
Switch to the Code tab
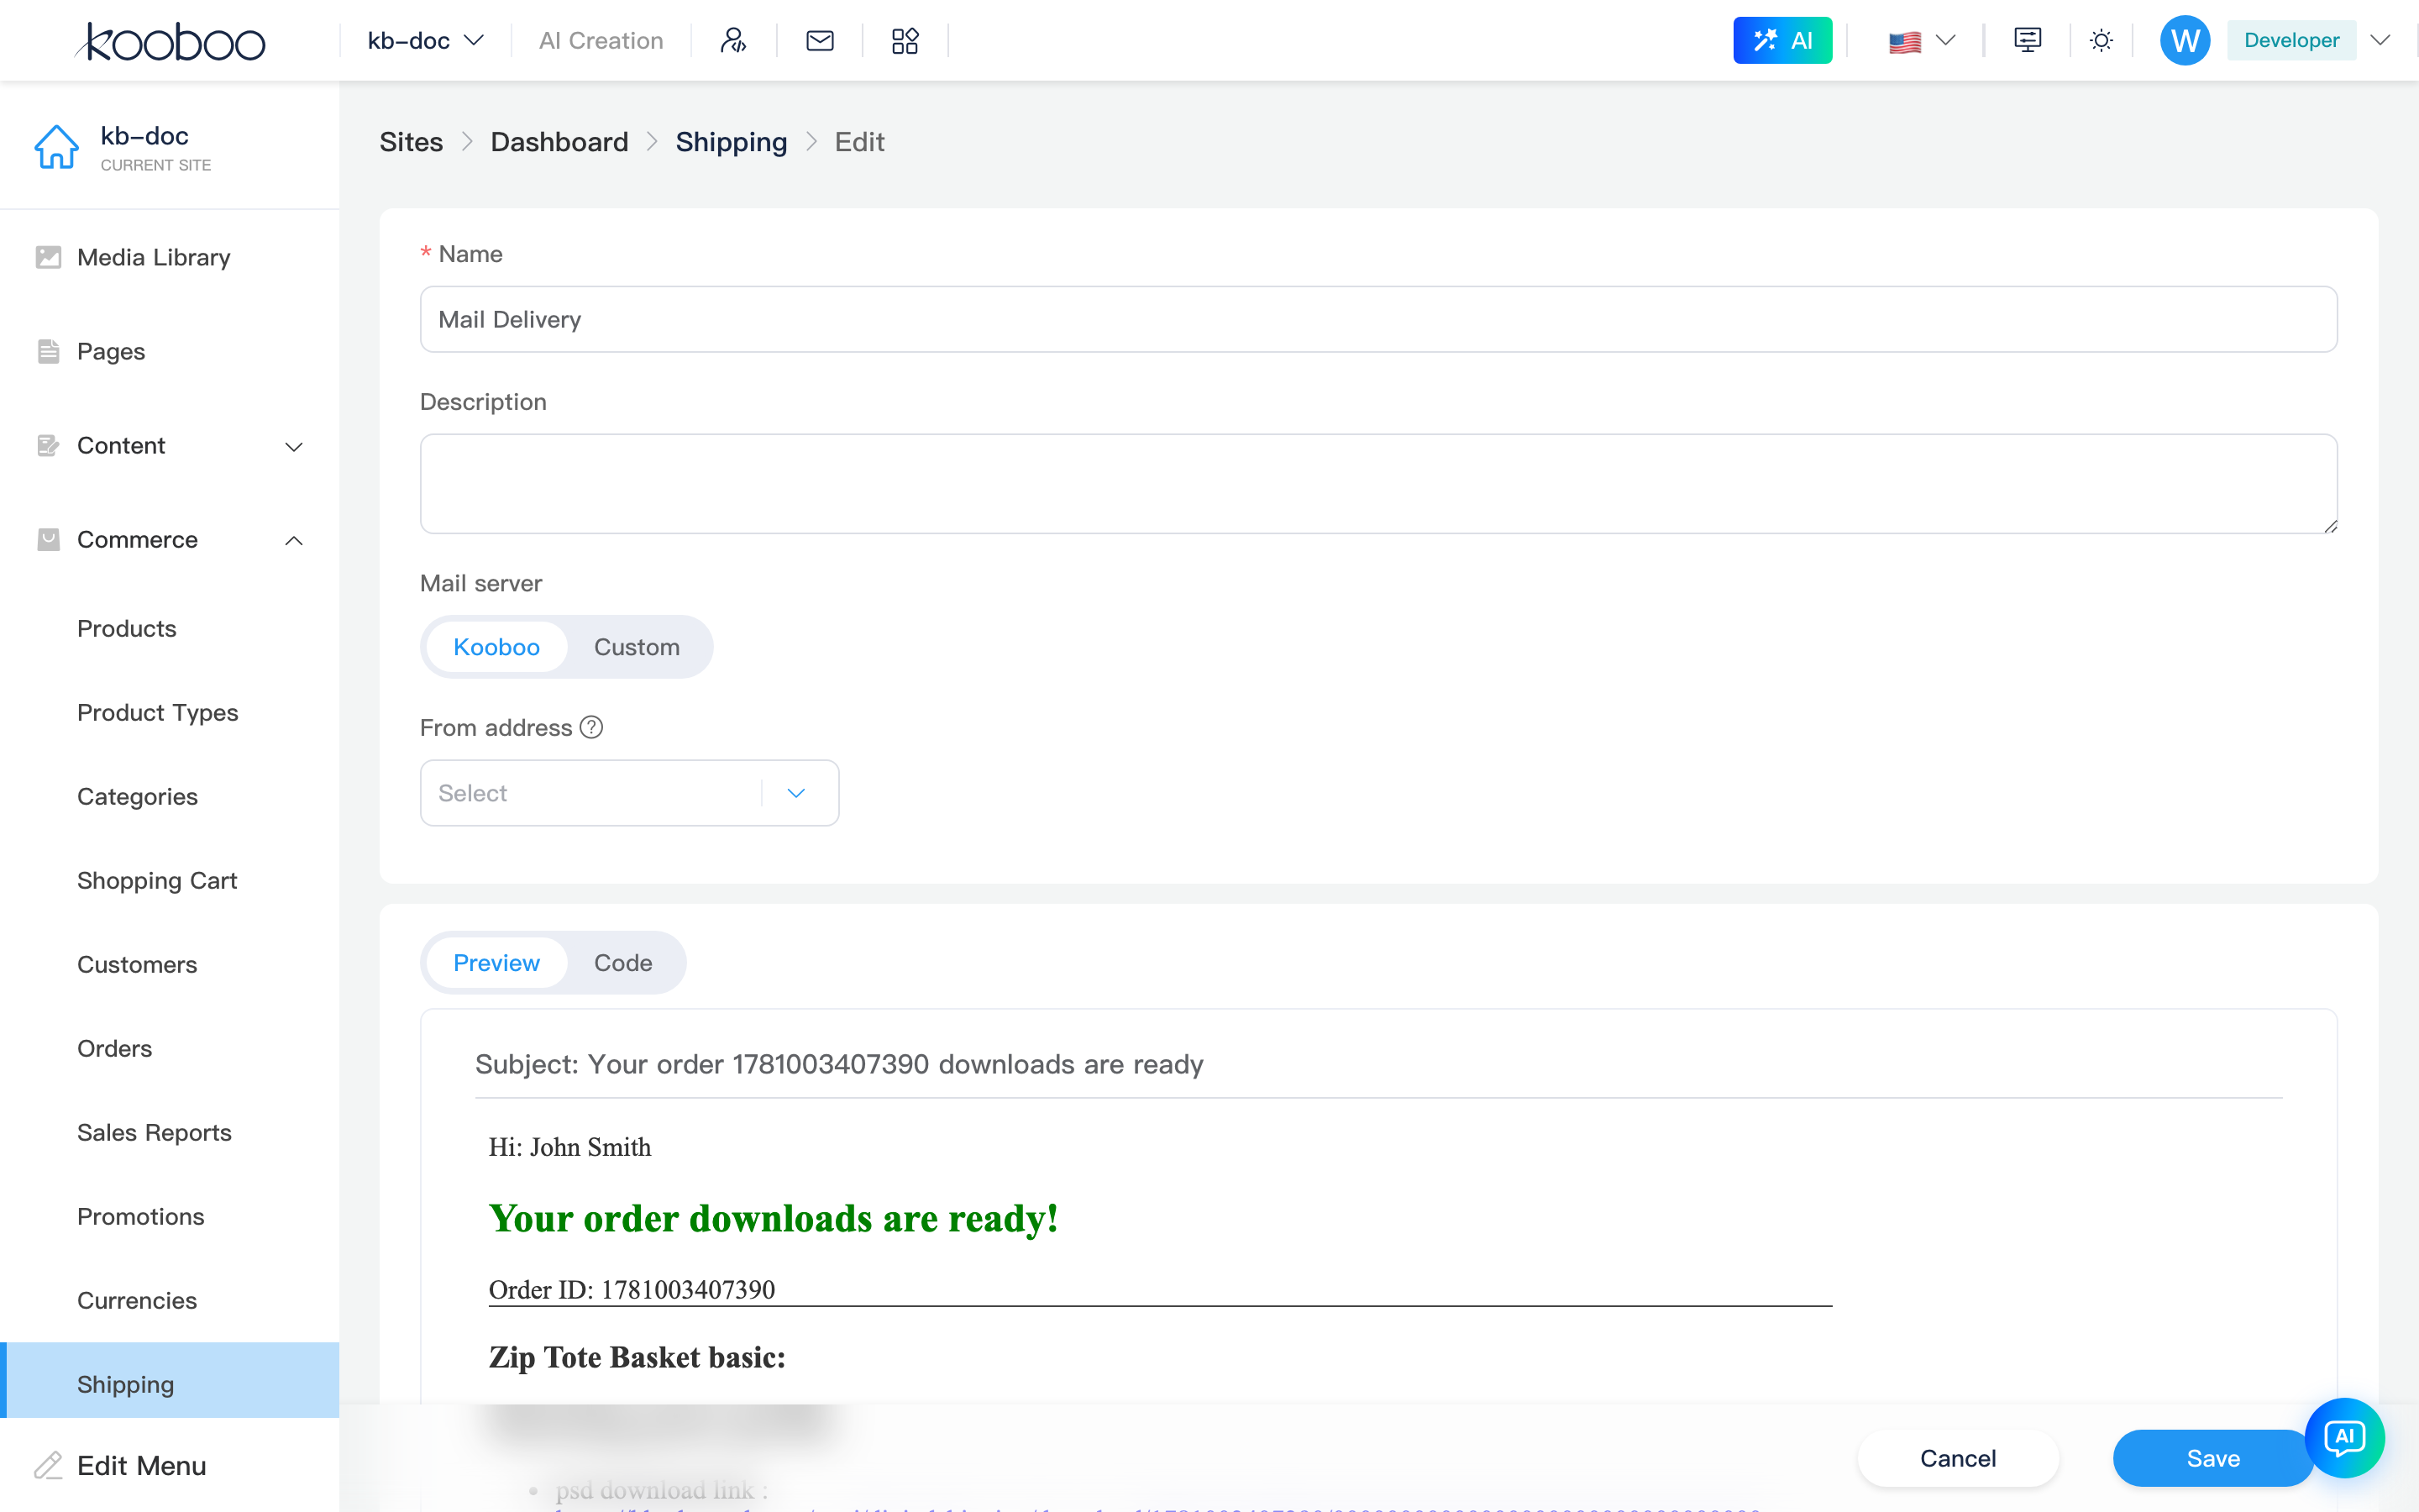pos(624,963)
